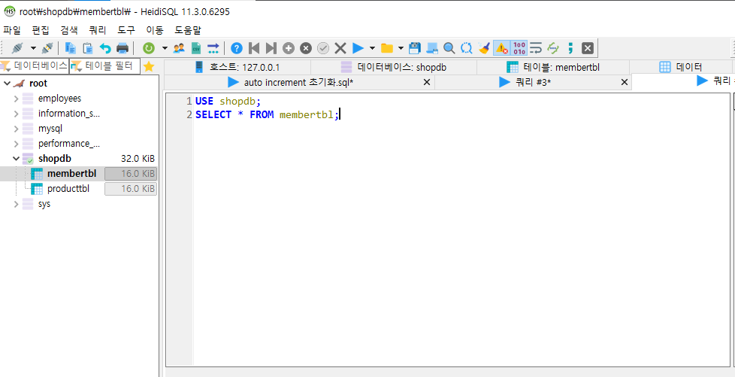
Task: Click the dark X box toolbar icon
Action: (588, 48)
